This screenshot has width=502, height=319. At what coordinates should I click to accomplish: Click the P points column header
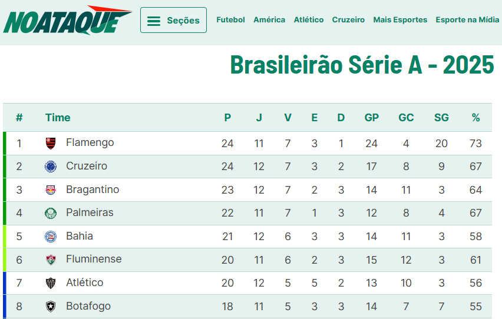click(227, 118)
